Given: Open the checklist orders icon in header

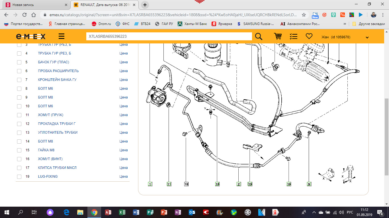Looking at the screenshot, I should click(294, 36).
